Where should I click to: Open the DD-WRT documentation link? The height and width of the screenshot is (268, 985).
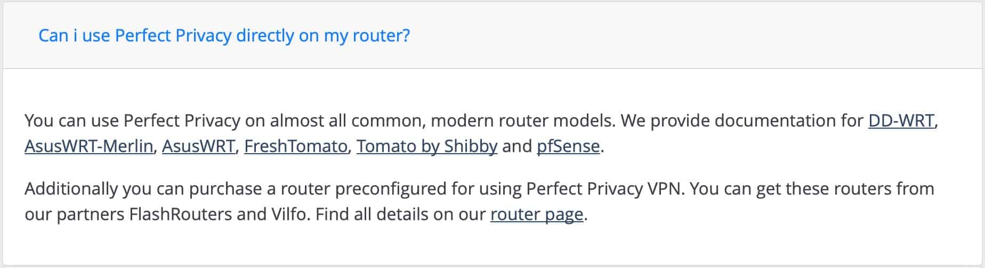901,121
